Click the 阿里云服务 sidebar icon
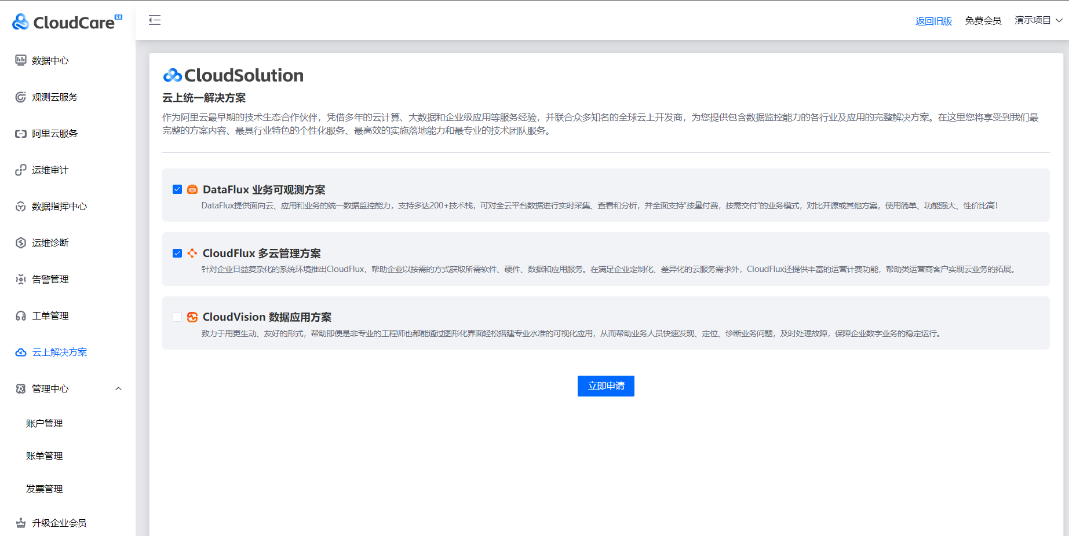 coord(21,133)
